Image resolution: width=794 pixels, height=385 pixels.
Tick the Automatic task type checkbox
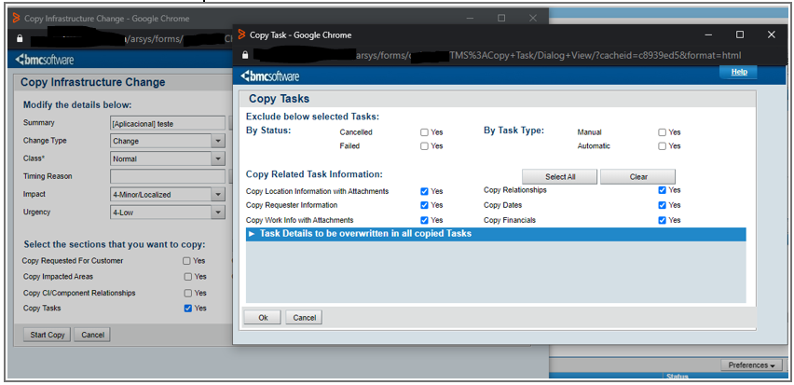(x=662, y=146)
